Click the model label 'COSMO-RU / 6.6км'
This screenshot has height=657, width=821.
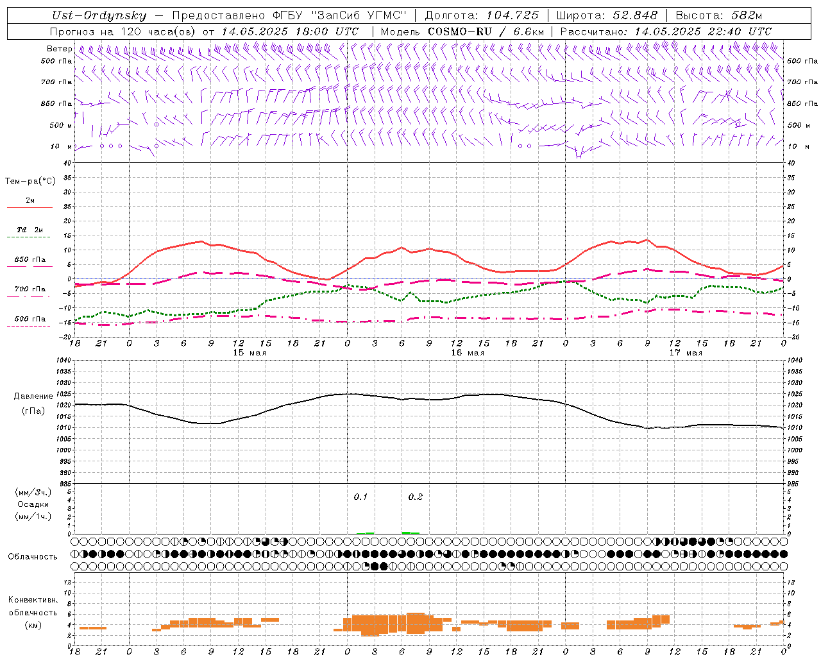(x=486, y=31)
